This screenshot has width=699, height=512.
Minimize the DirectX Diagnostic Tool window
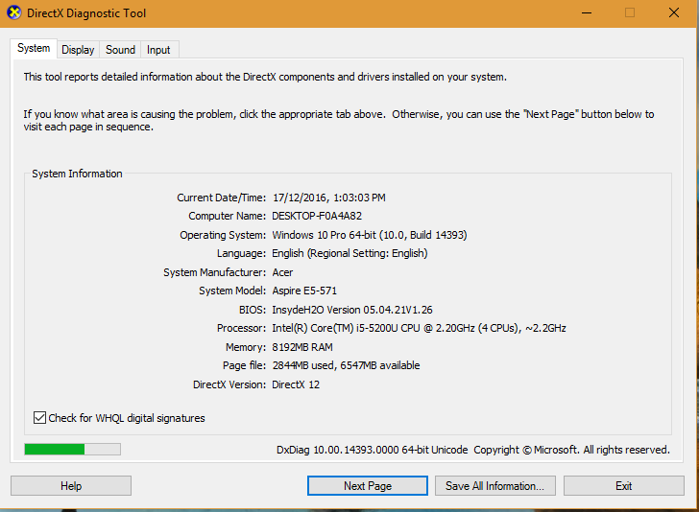587,13
